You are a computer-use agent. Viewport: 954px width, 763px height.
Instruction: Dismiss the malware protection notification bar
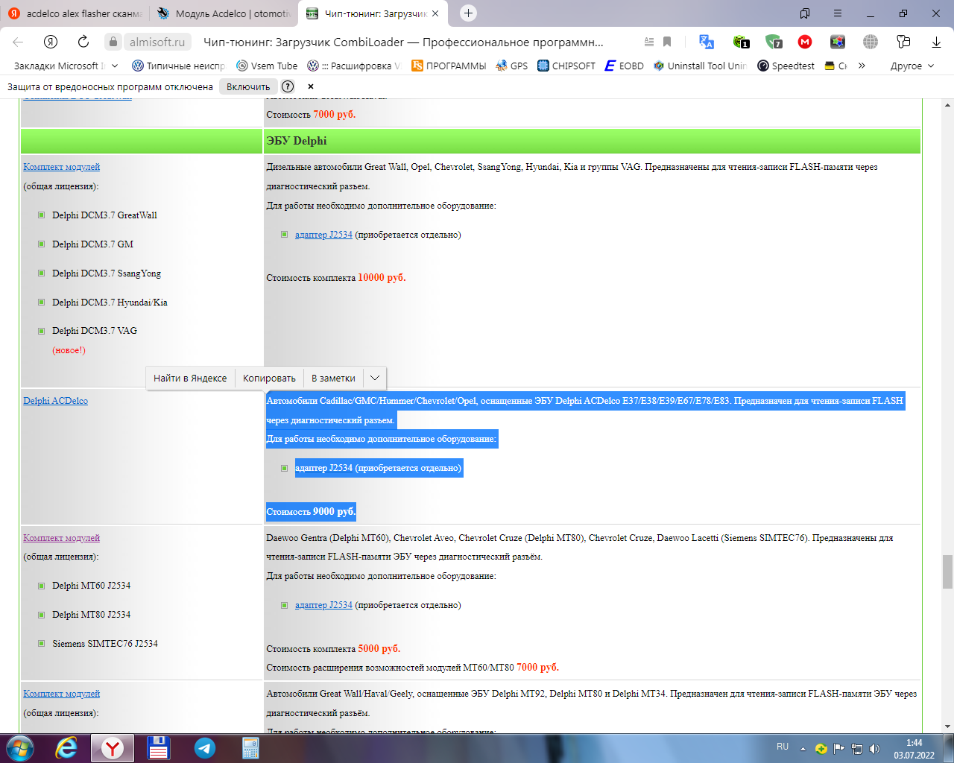(311, 86)
